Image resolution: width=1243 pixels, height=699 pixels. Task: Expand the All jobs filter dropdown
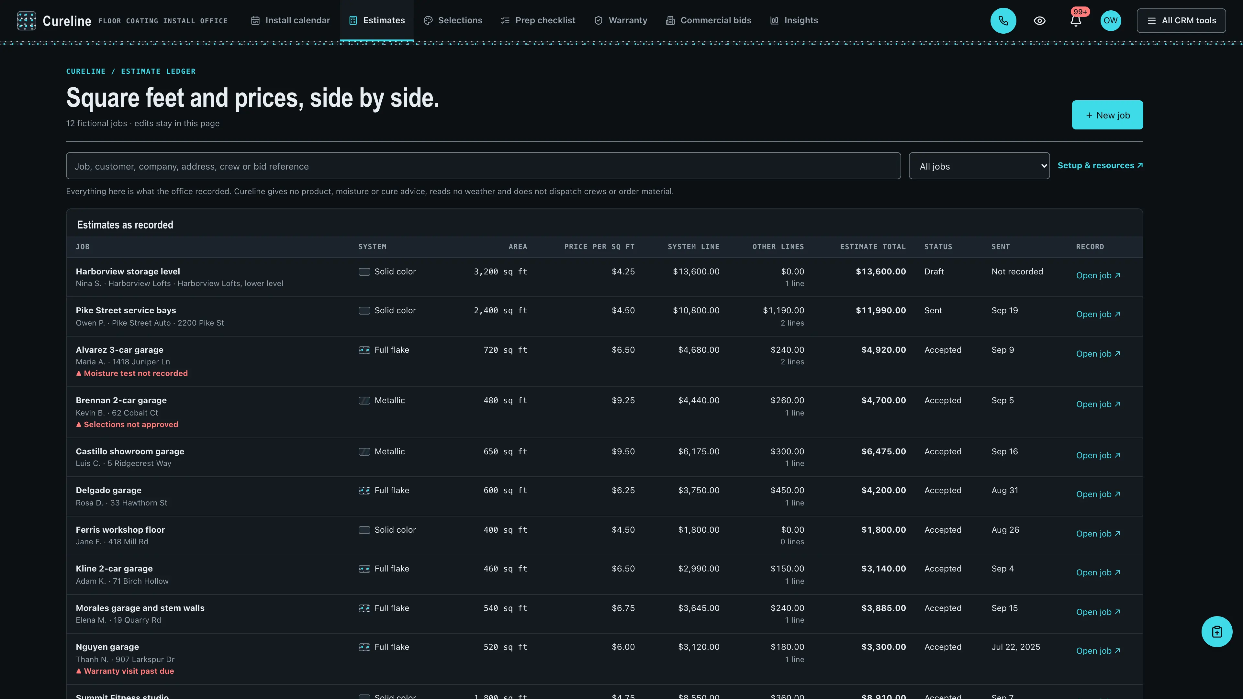click(979, 166)
